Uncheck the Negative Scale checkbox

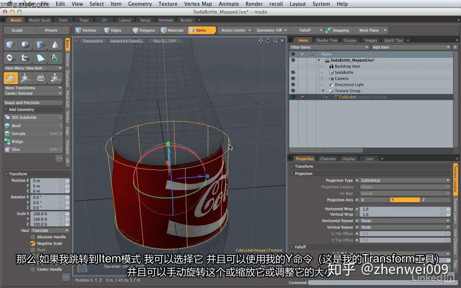pyautogui.click(x=33, y=243)
